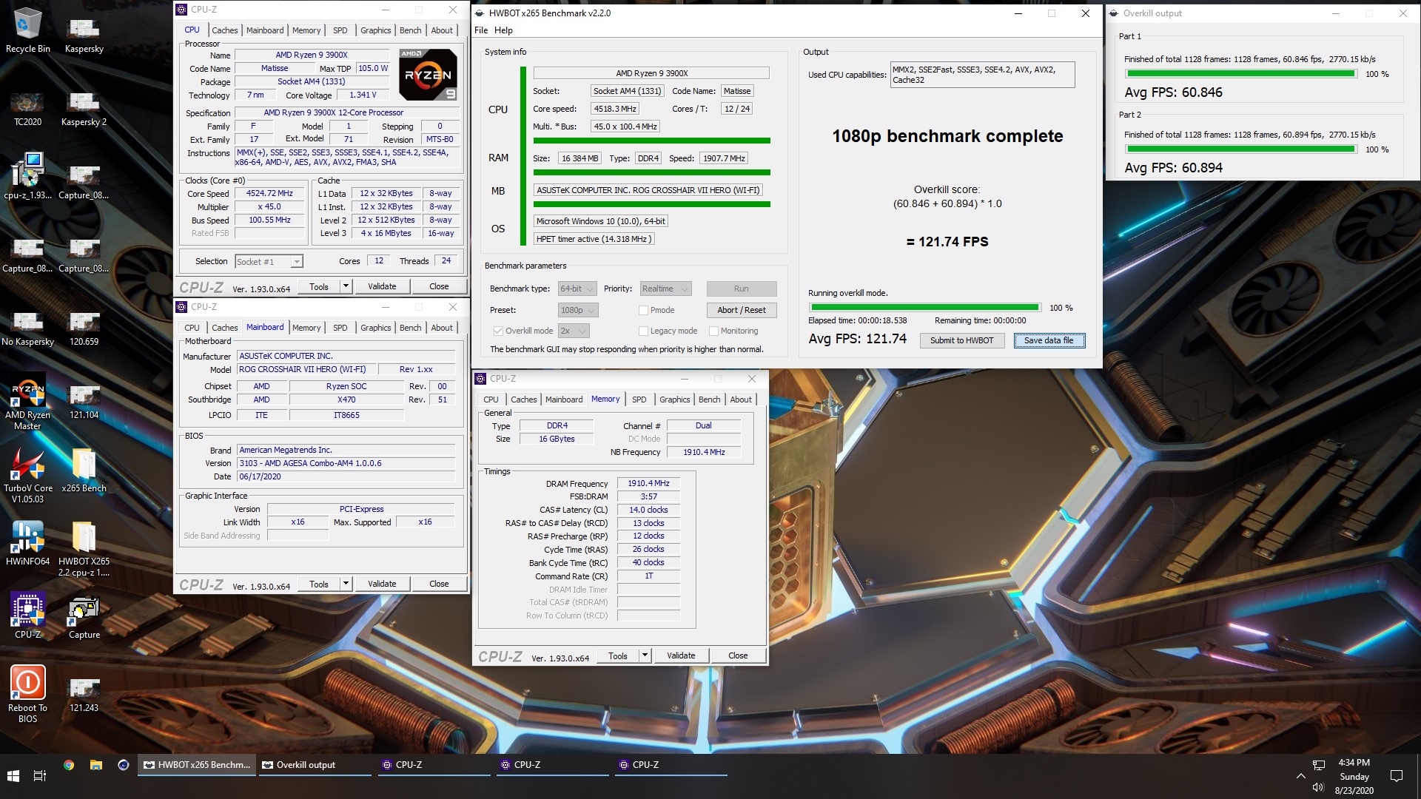Open the File menu in HWBOT x265
This screenshot has height=799, width=1421.
point(481,30)
